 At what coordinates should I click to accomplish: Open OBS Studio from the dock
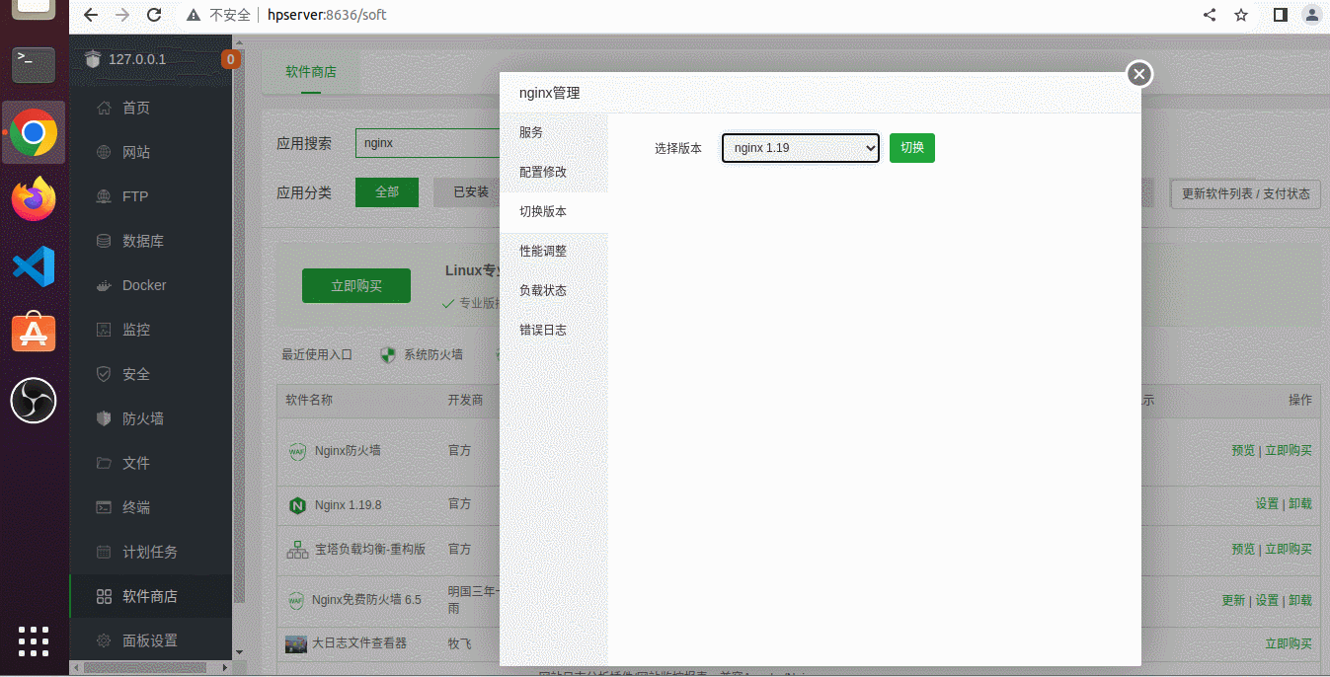click(34, 401)
